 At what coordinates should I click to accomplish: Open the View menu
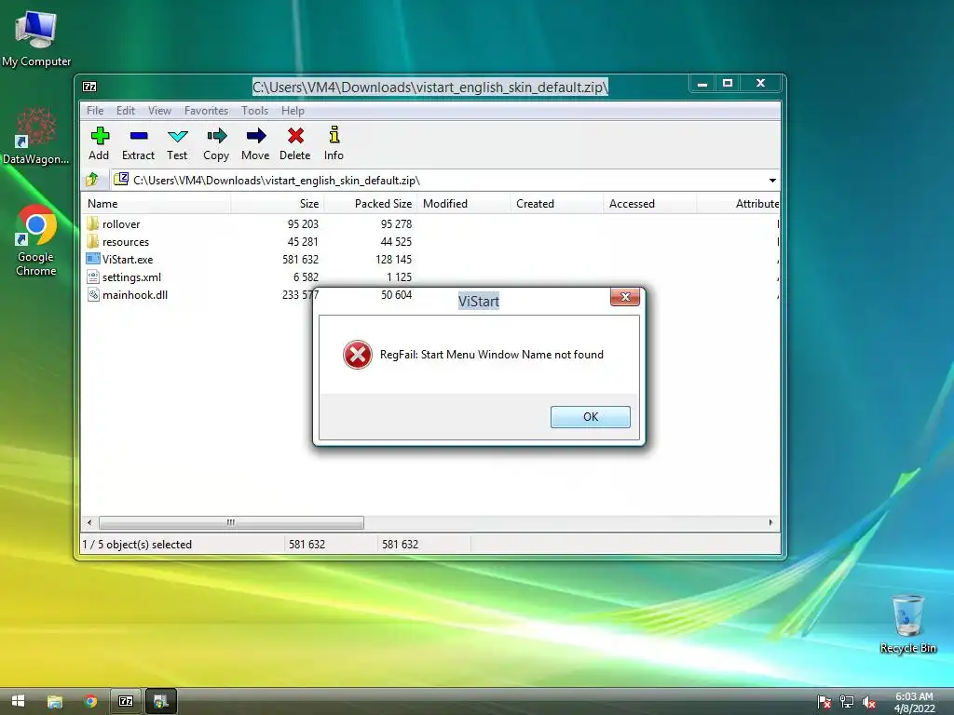pyautogui.click(x=159, y=111)
